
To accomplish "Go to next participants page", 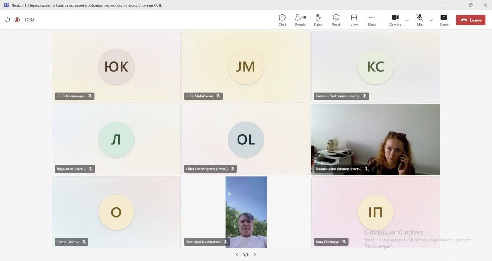I will tap(254, 254).
